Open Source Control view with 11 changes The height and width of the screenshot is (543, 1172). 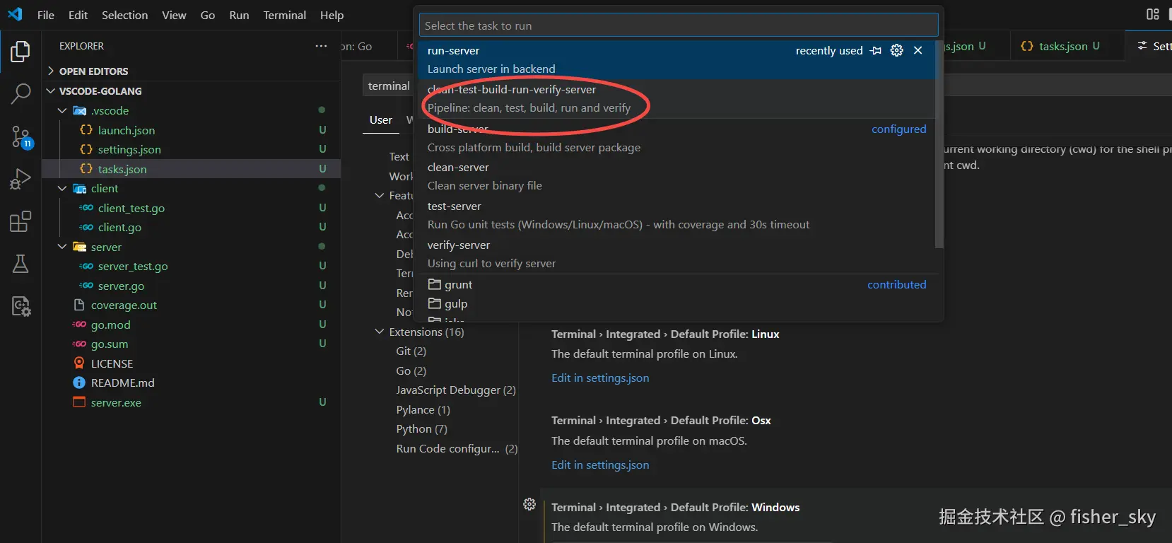tap(21, 136)
